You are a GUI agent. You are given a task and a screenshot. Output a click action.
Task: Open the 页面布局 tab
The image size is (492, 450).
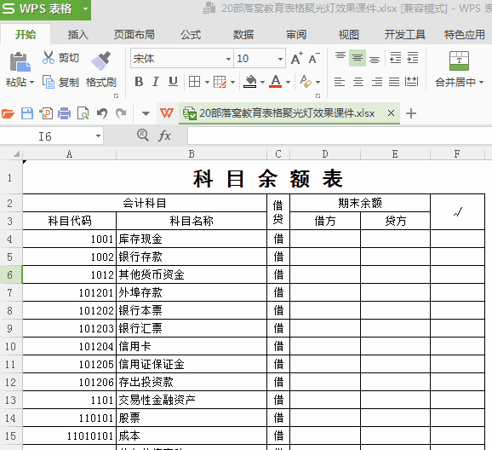coord(134,34)
